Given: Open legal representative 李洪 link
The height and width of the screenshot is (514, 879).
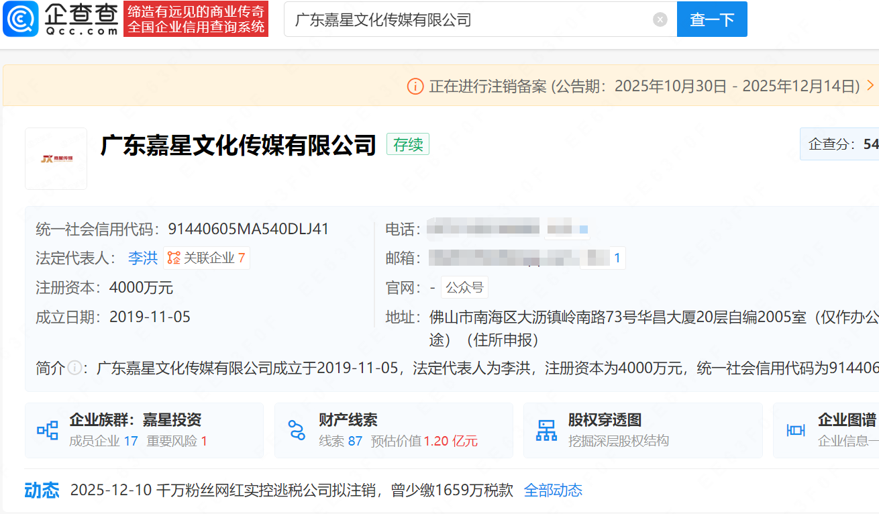Looking at the screenshot, I should (x=143, y=258).
